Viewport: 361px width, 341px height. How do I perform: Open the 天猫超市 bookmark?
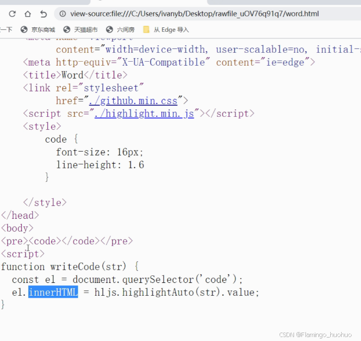(80, 30)
